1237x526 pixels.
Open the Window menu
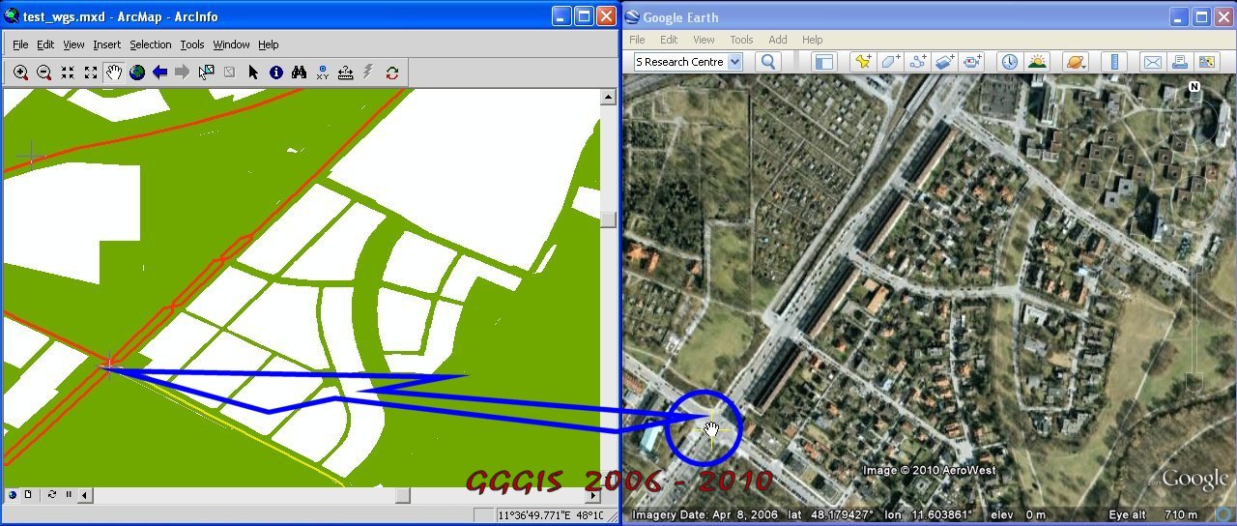click(231, 44)
